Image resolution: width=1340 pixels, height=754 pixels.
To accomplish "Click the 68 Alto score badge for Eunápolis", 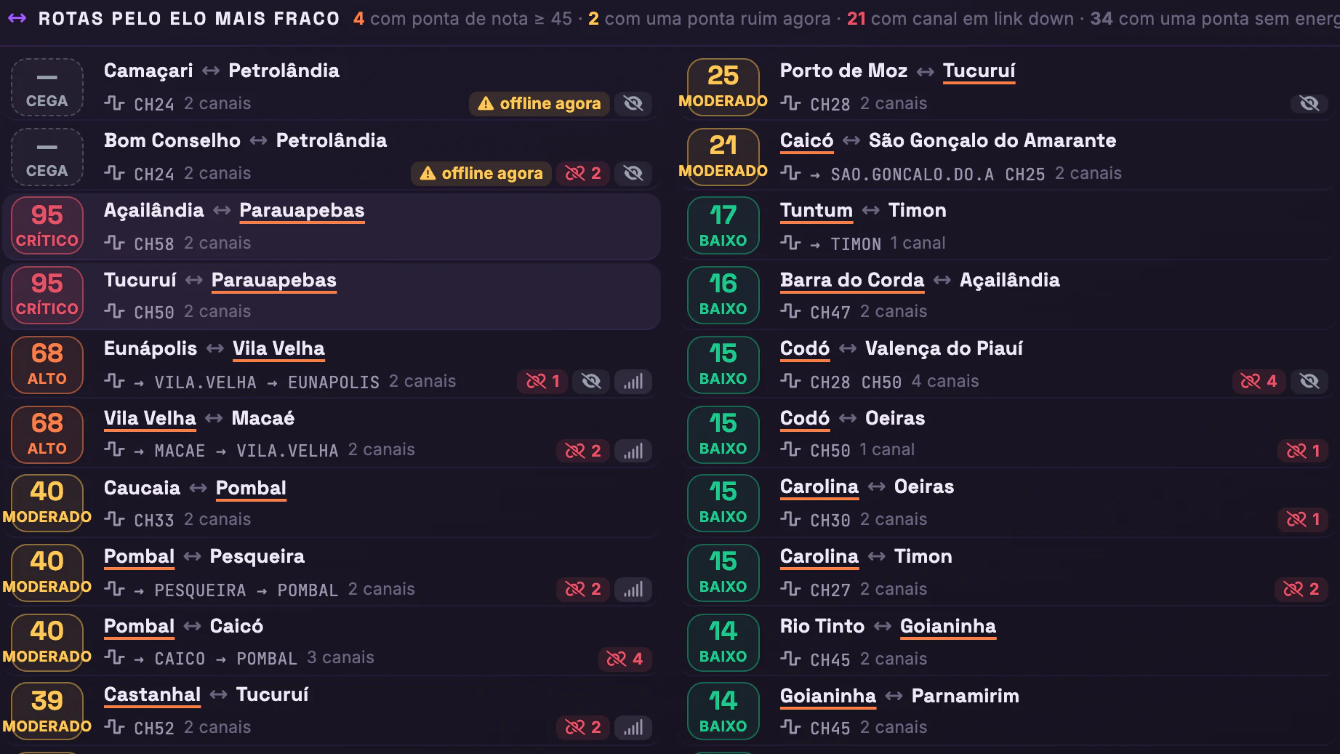I will (x=47, y=364).
